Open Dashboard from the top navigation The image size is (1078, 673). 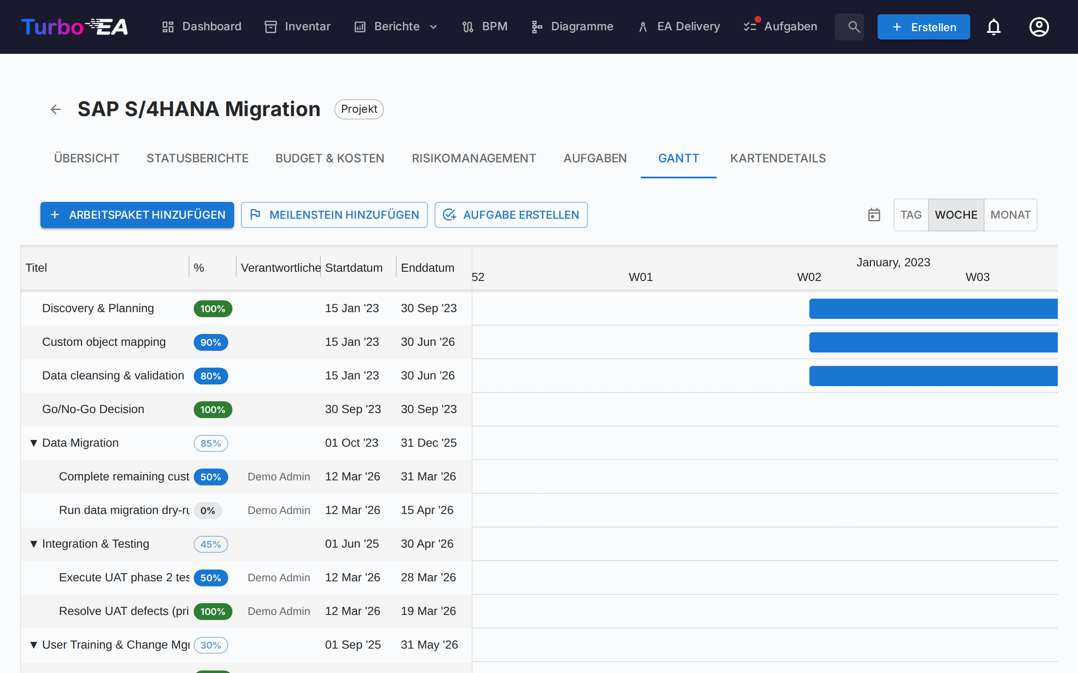tap(202, 26)
